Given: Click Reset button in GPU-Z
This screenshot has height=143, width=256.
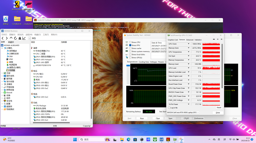Looking at the screenshot, I should pos(219,108).
